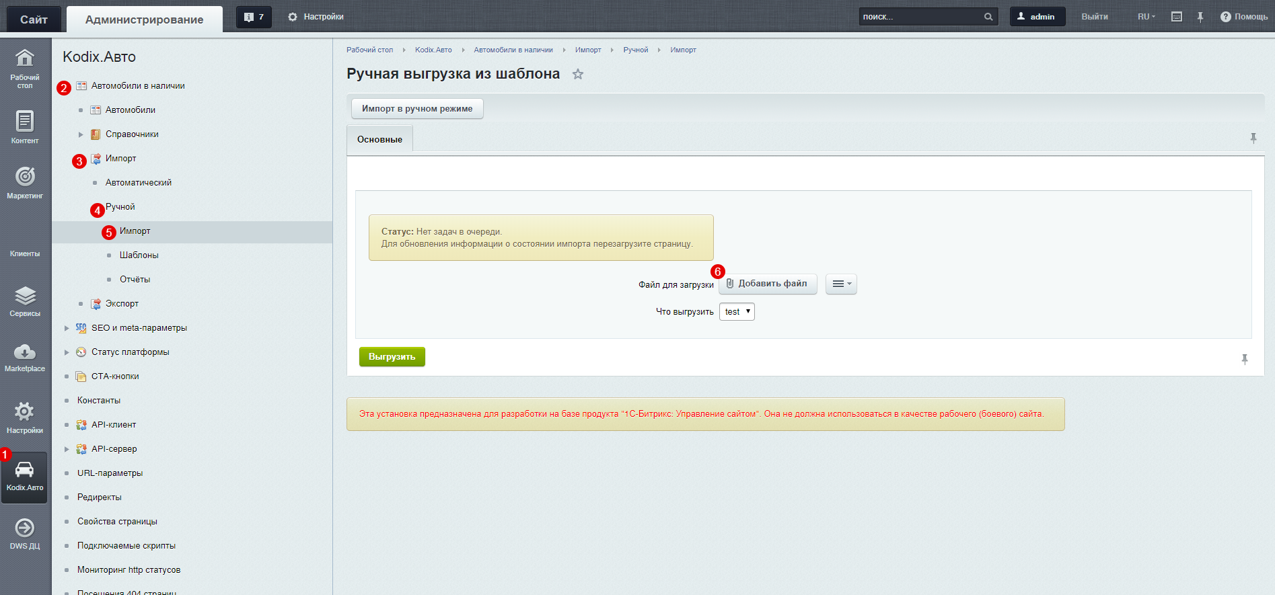Open file options menu dropdown
This screenshot has width=1275, height=595.
(841, 284)
